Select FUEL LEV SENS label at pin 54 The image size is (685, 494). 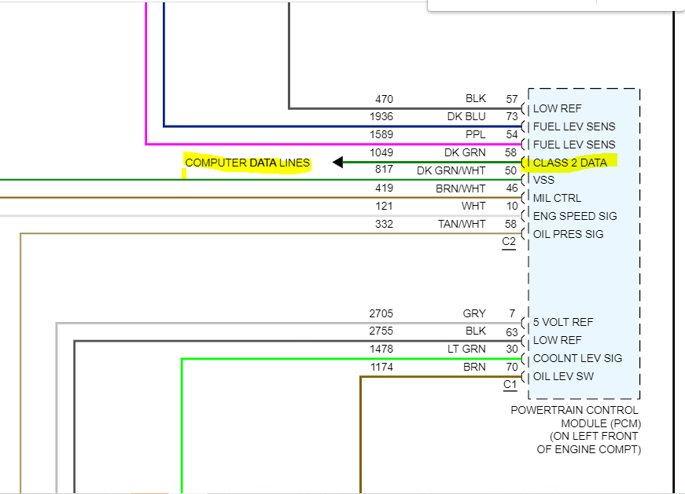coord(574,145)
